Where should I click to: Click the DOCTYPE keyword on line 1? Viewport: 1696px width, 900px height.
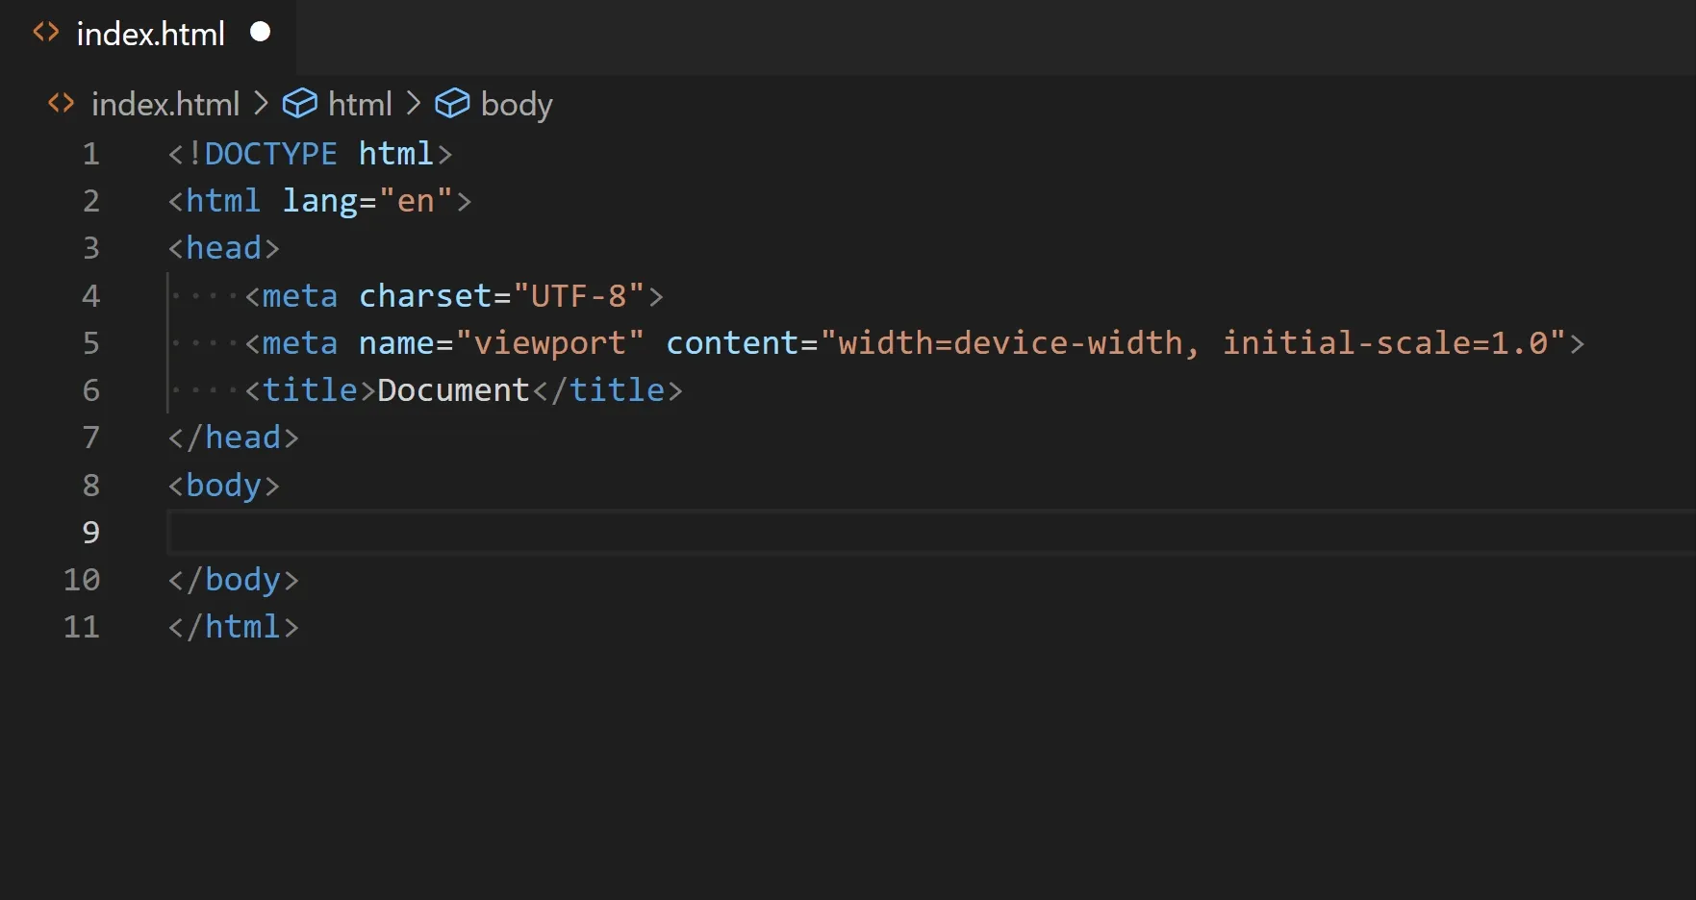point(270,154)
